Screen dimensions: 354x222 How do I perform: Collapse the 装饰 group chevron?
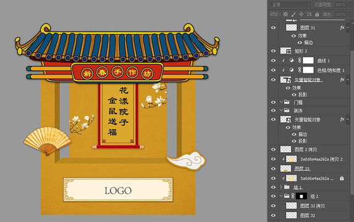[281, 110]
